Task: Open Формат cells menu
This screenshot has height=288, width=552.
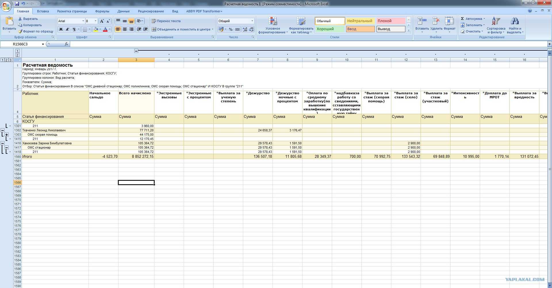Action: pos(449,25)
